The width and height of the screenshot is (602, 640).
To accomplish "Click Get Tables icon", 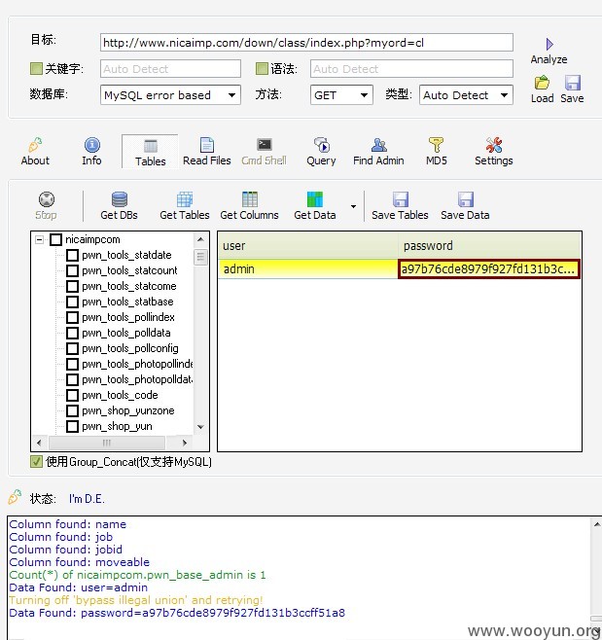I will click(x=185, y=199).
